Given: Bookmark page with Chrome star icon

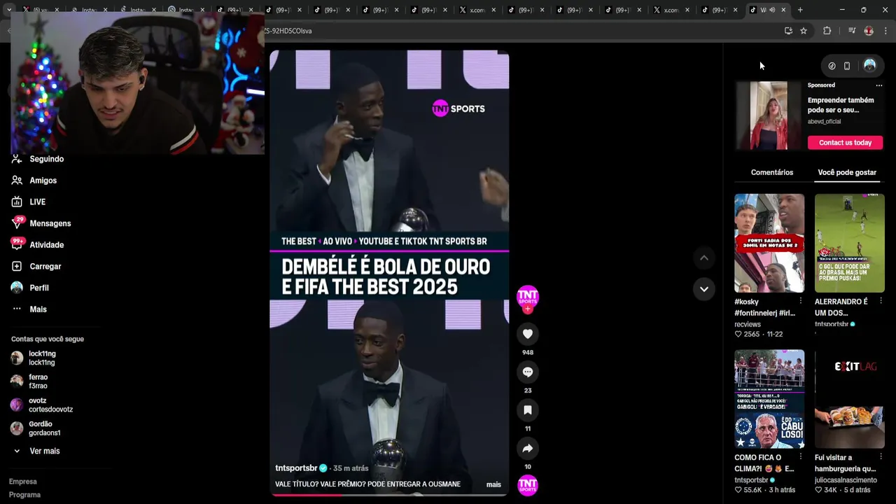Looking at the screenshot, I should (804, 31).
